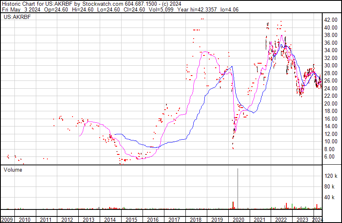Click the 2012 year label on the time axis
The height and width of the screenshot is (223, 342).
67,219
